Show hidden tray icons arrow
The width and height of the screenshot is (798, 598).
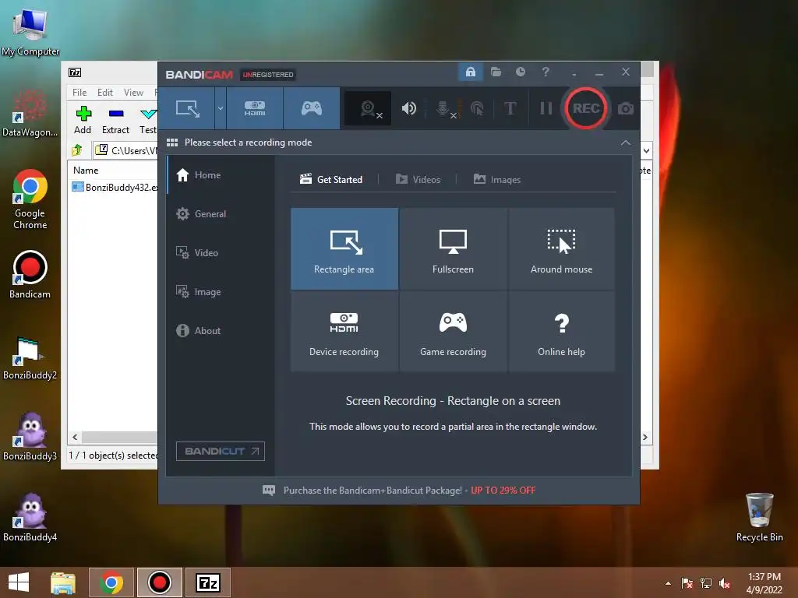coord(668,583)
